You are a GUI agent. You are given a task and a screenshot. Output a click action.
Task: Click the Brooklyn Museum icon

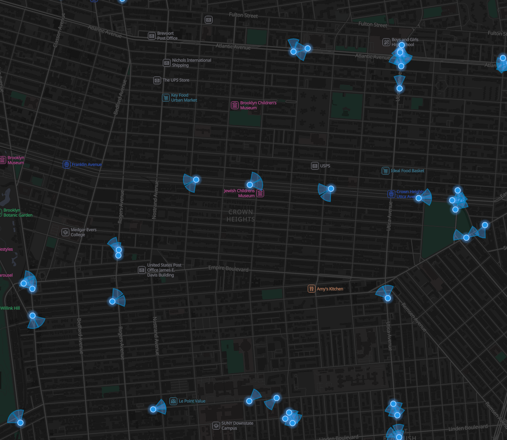pos(2,160)
